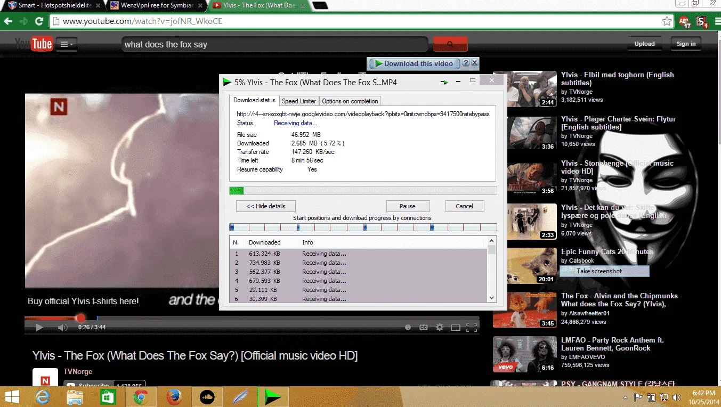Open the YouTube guide menu dropdown
The image size is (721, 407).
tap(67, 44)
